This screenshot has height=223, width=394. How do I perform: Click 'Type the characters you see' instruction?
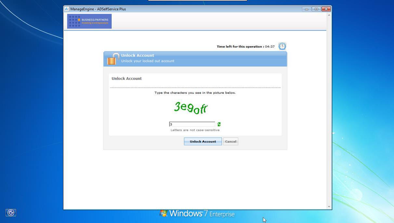pyautogui.click(x=195, y=93)
